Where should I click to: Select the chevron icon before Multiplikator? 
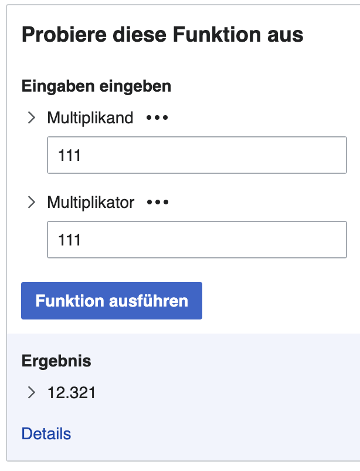pos(32,202)
